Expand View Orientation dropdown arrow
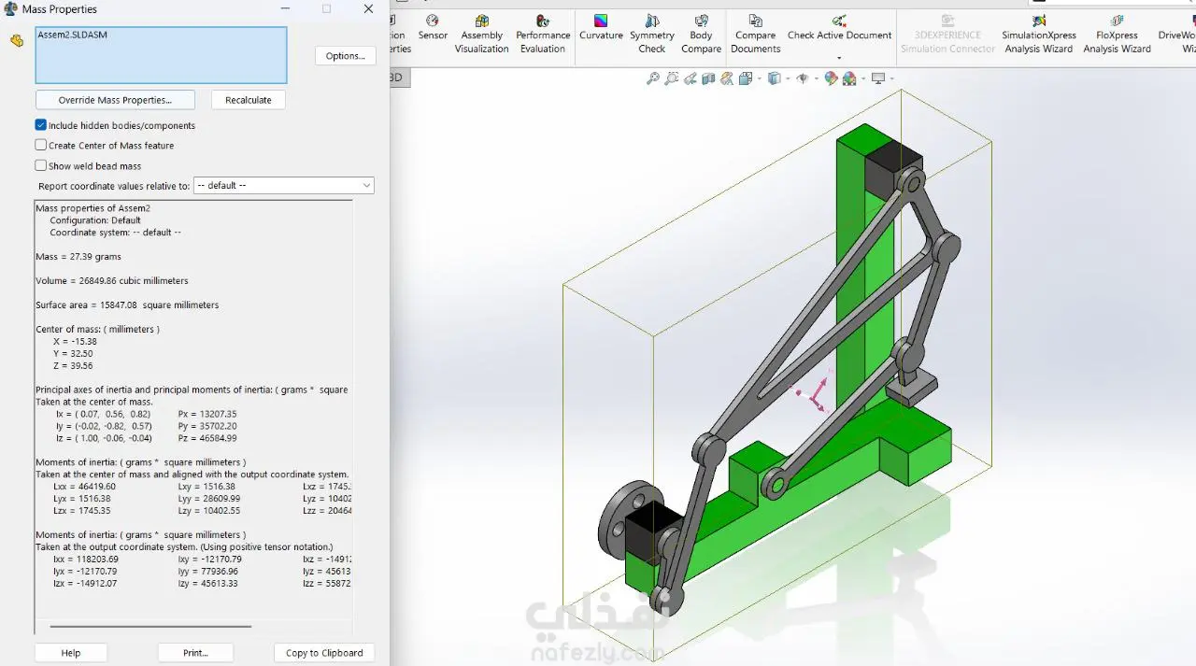The height and width of the screenshot is (666, 1196). pyautogui.click(x=759, y=78)
